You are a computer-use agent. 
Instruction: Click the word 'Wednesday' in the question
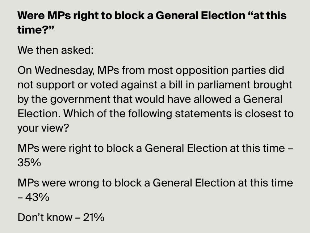click(x=64, y=70)
